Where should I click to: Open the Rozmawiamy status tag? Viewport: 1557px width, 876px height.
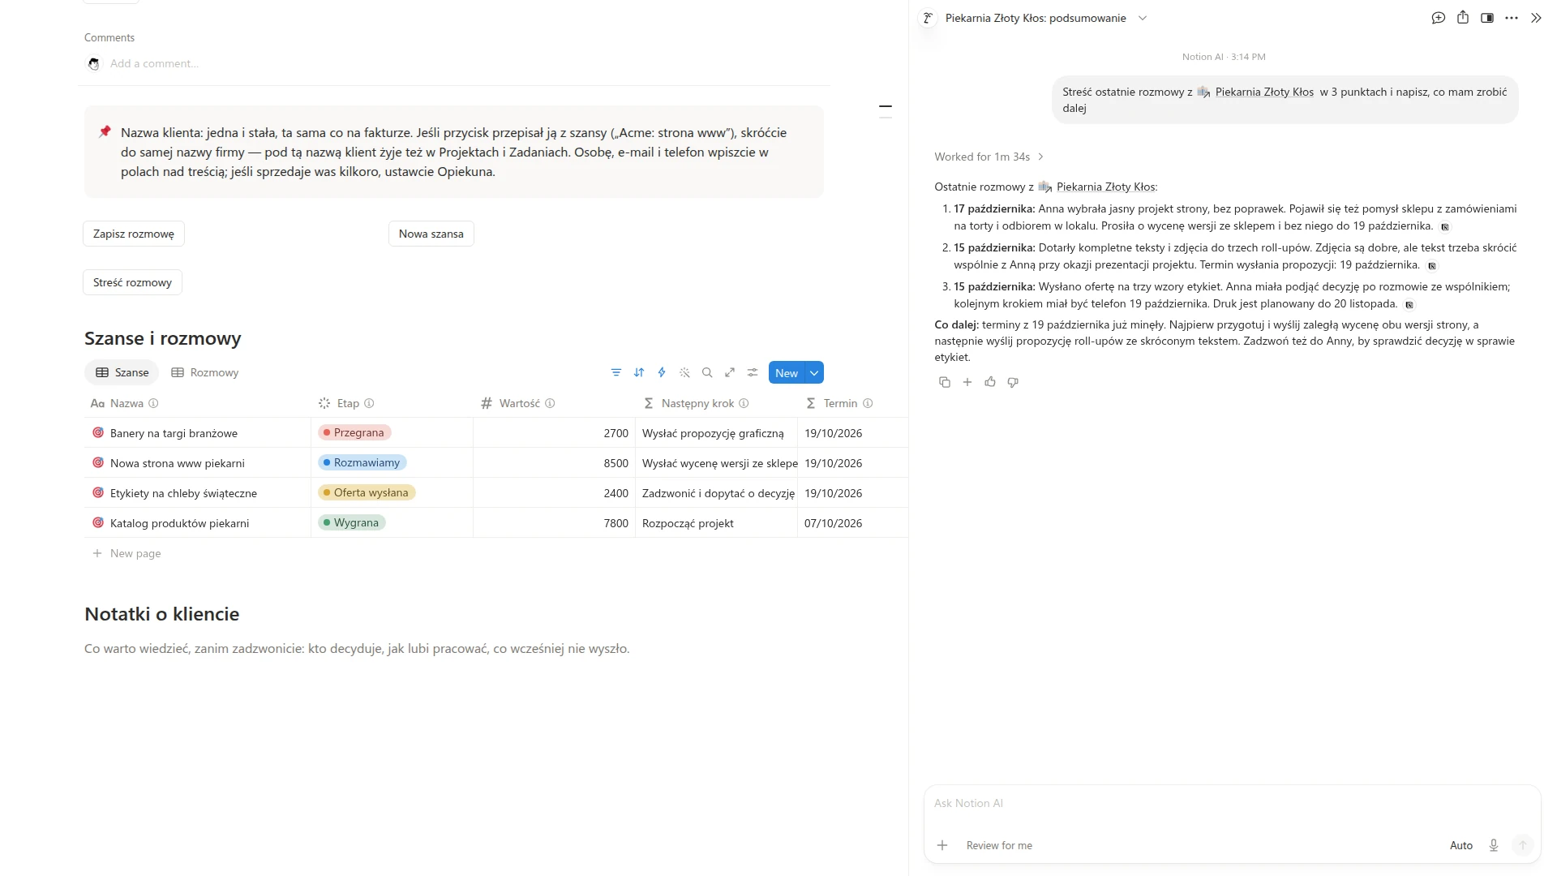(362, 462)
